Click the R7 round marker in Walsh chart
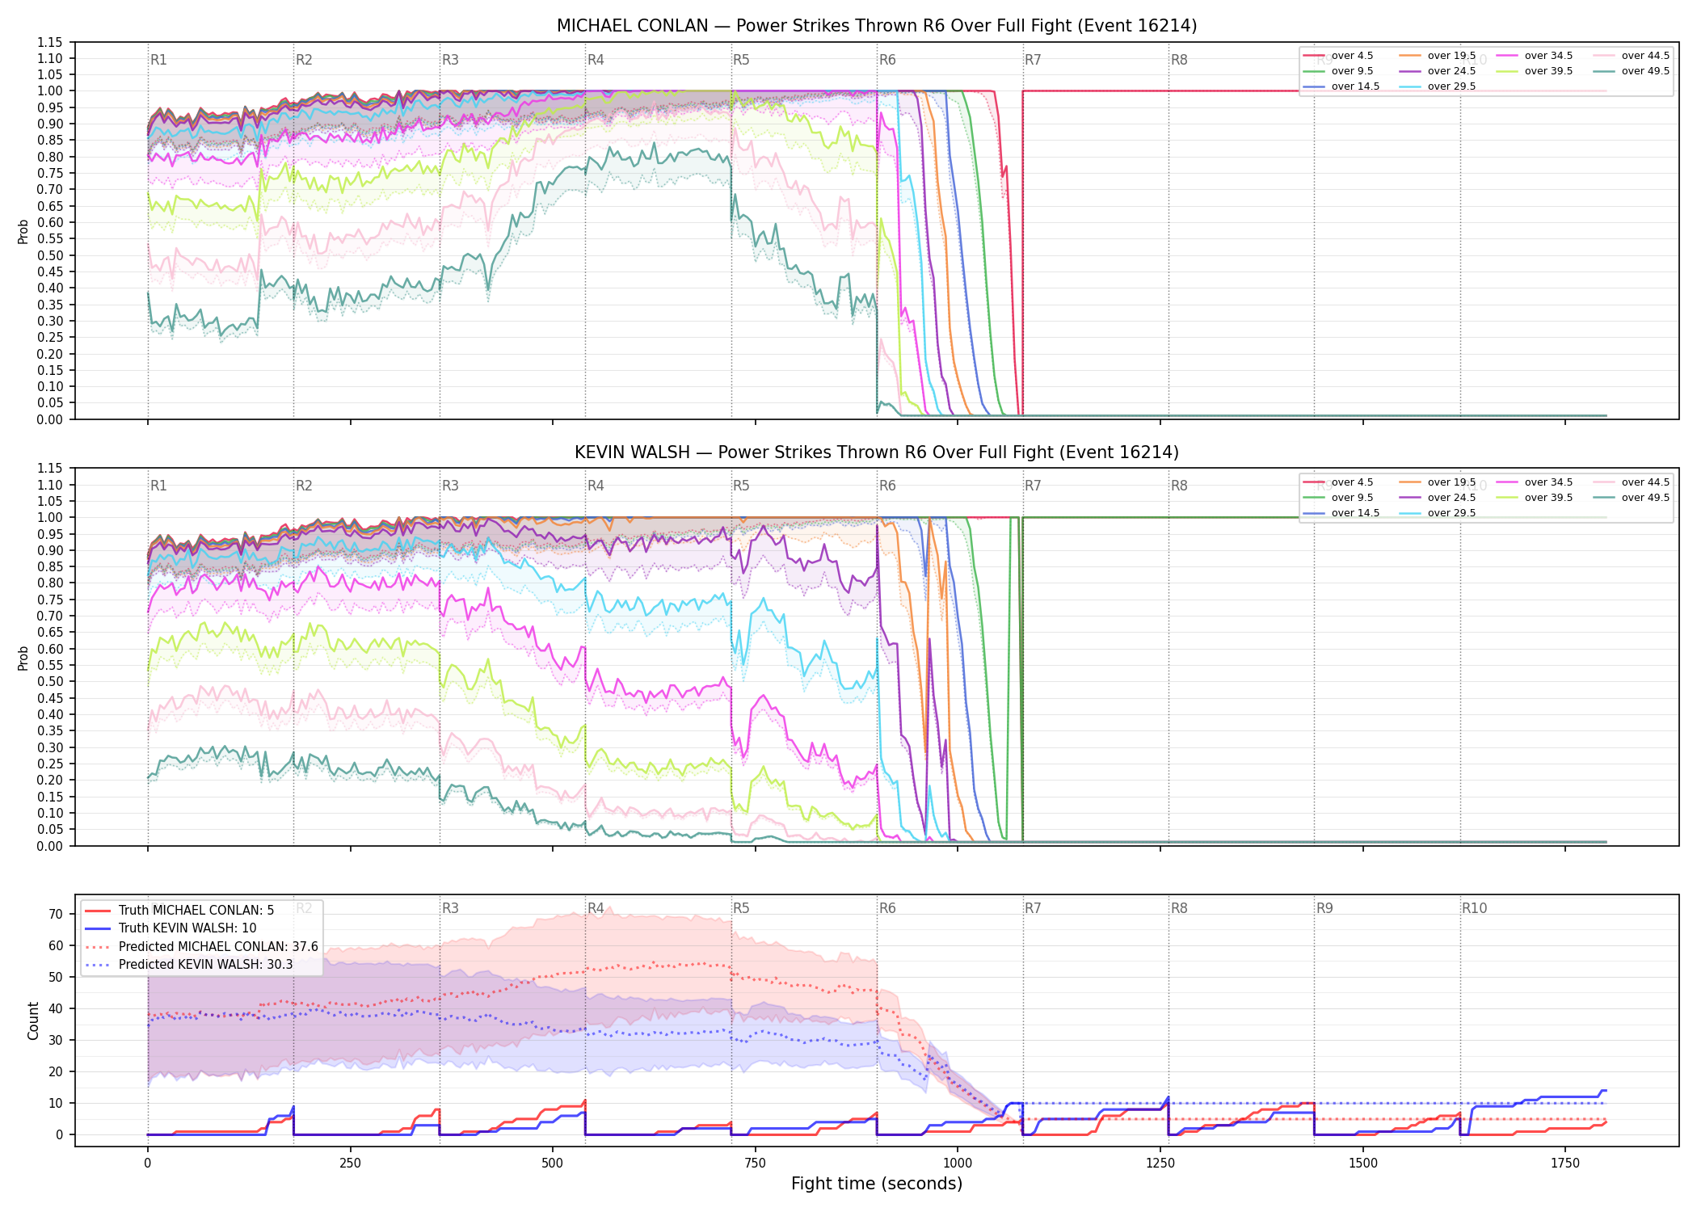 click(x=1033, y=486)
